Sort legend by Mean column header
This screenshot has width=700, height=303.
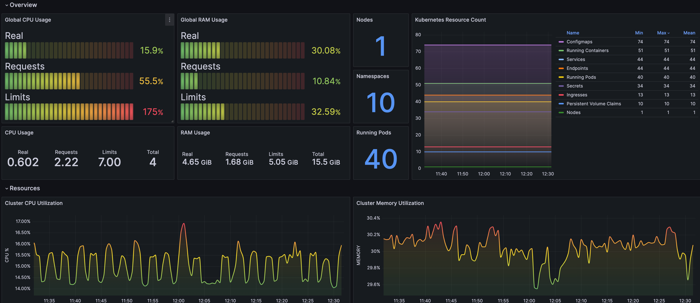coord(689,33)
